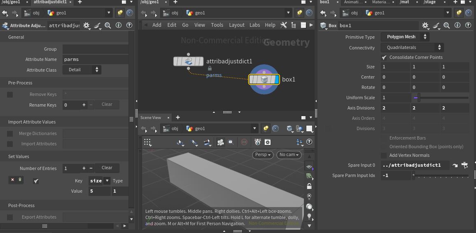Image resolution: width=476 pixels, height=233 pixels.
Task: Click the gear icon in Box parameters
Action: [x=425, y=26]
